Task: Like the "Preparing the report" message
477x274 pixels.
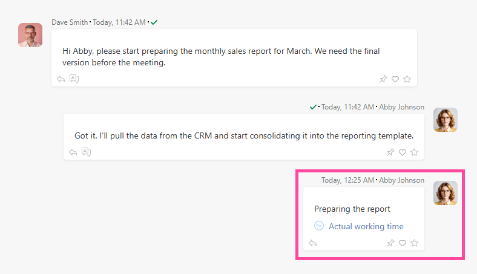Action: point(402,243)
